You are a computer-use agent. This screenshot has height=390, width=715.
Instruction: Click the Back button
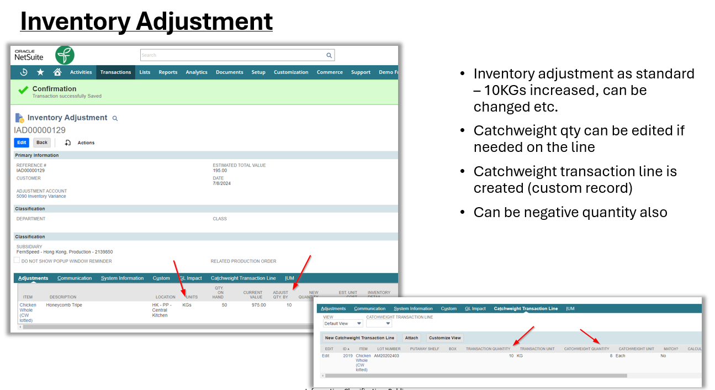(42, 143)
